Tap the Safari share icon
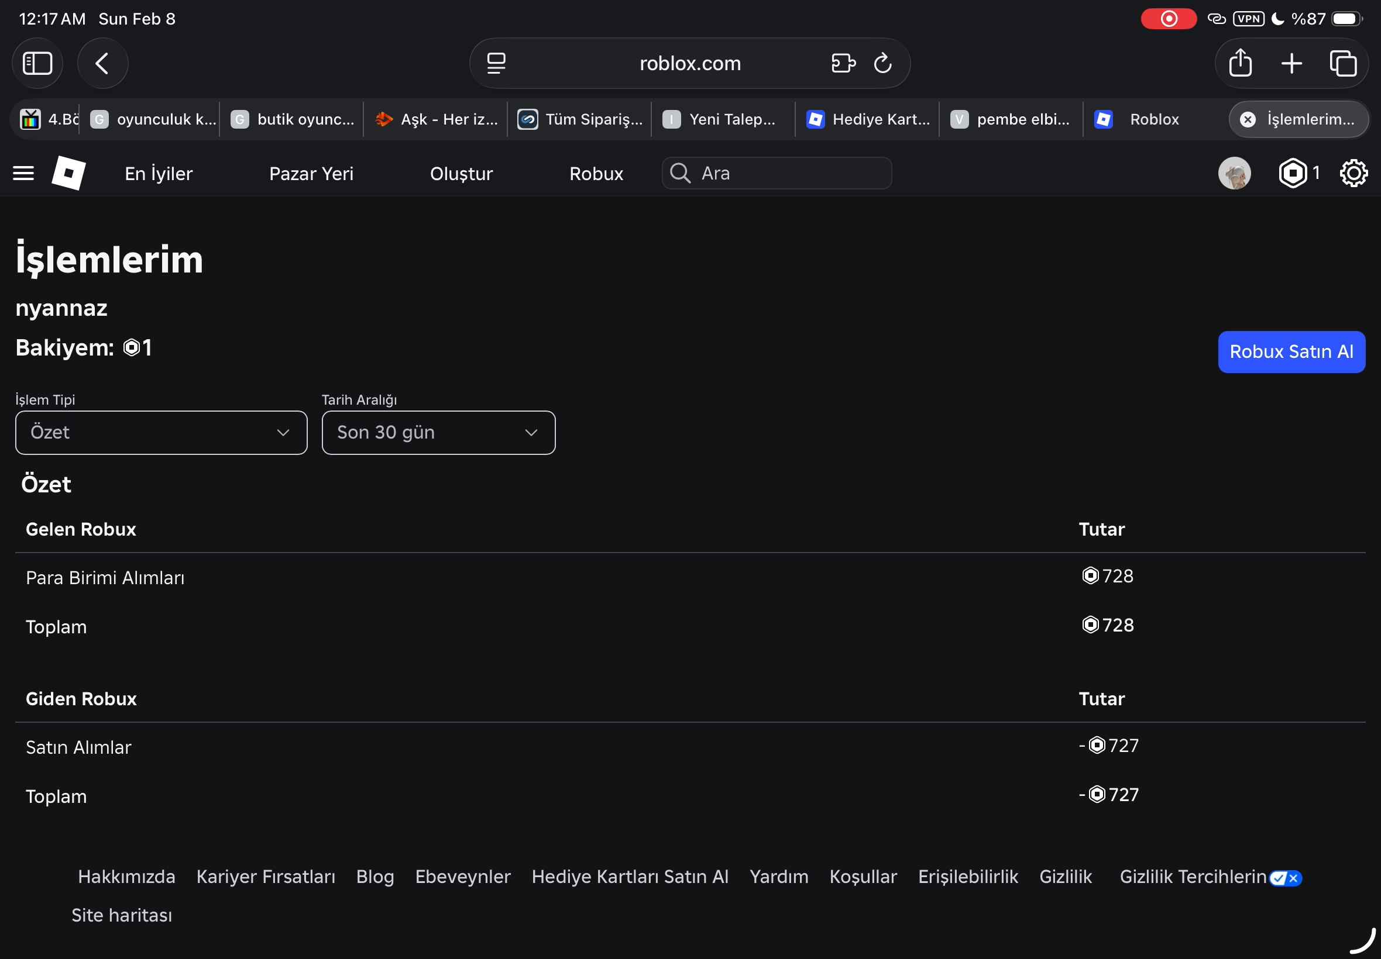This screenshot has height=959, width=1381. click(x=1241, y=63)
